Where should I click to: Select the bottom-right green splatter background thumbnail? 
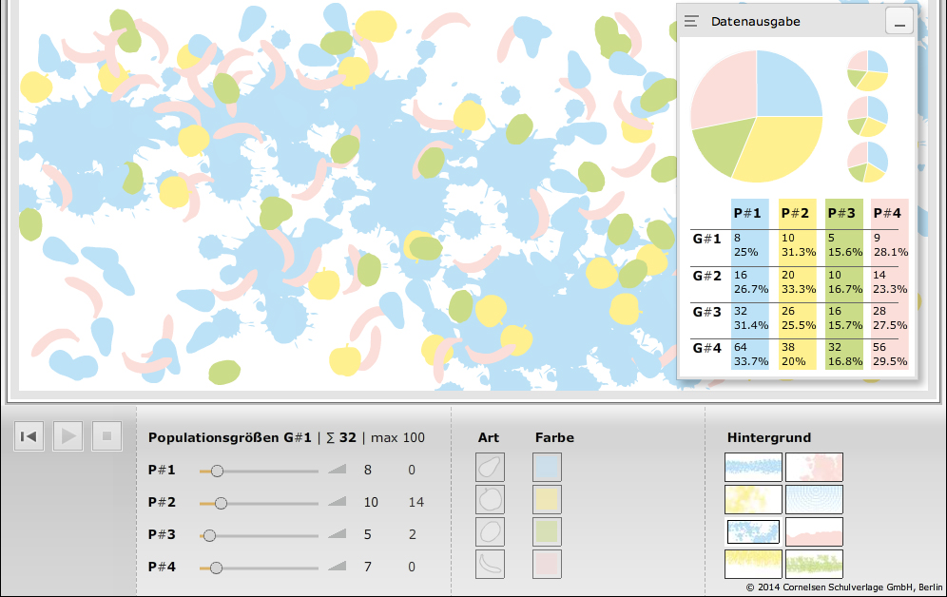pyautogui.click(x=813, y=565)
